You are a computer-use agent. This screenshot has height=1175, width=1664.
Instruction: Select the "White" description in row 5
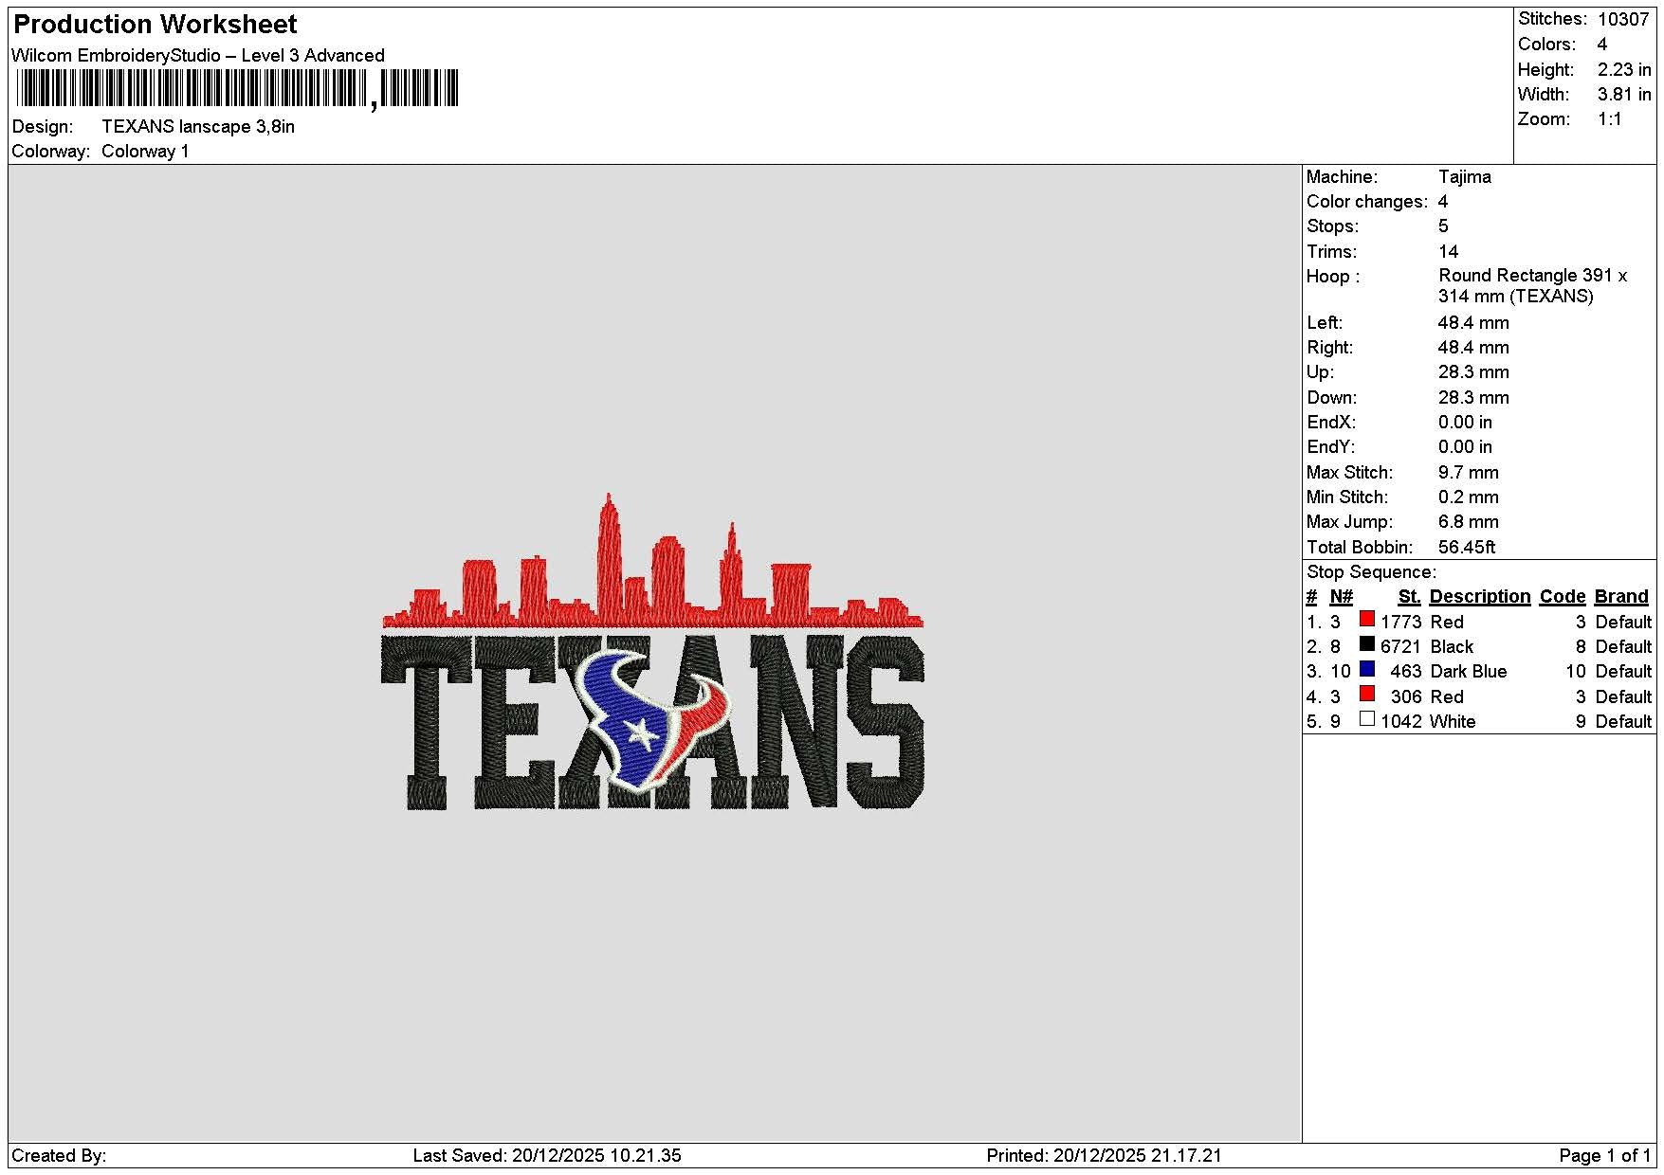pyautogui.click(x=1453, y=721)
